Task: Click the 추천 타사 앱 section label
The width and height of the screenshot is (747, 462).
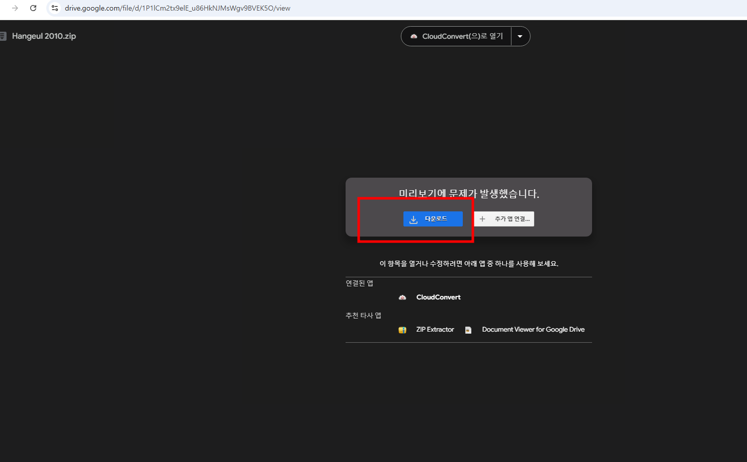Action: pyautogui.click(x=363, y=316)
